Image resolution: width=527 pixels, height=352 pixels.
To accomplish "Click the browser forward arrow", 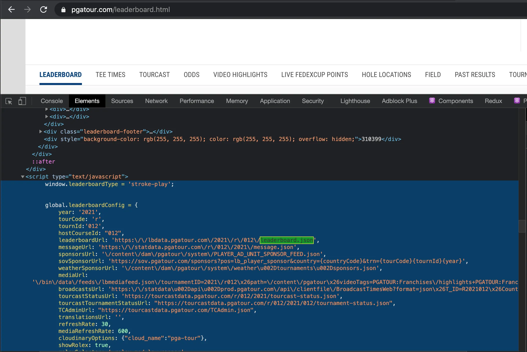I will pos(27,9).
